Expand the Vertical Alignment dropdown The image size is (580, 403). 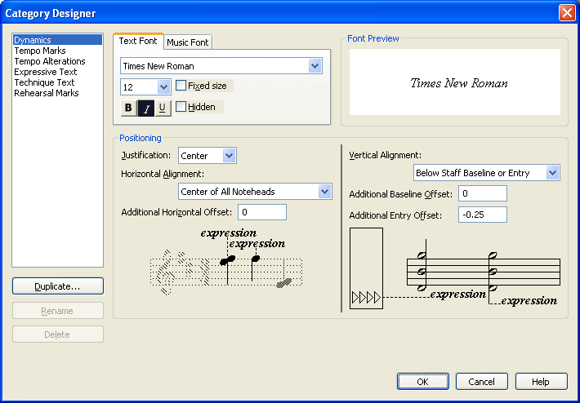tap(552, 173)
